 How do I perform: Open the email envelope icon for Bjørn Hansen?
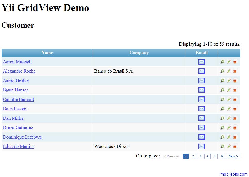(x=201, y=90)
